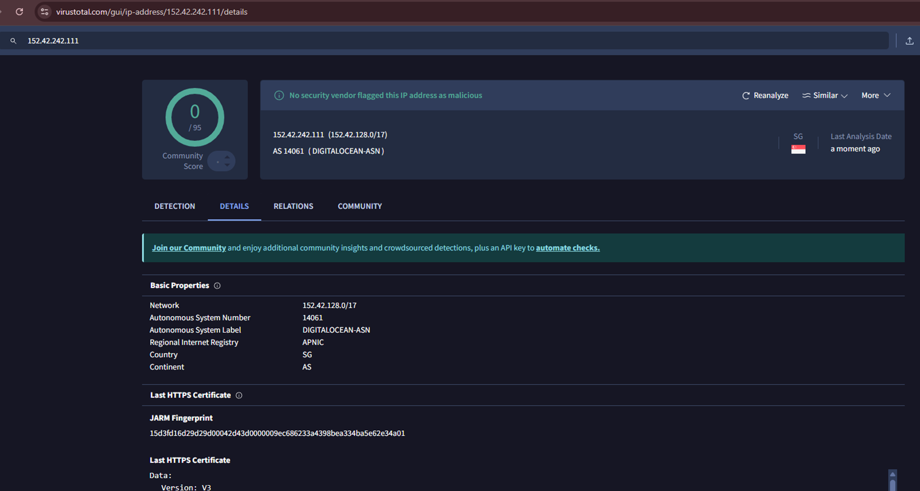The width and height of the screenshot is (920, 491).
Task: Follow the Join our Community link
Action: tap(189, 248)
